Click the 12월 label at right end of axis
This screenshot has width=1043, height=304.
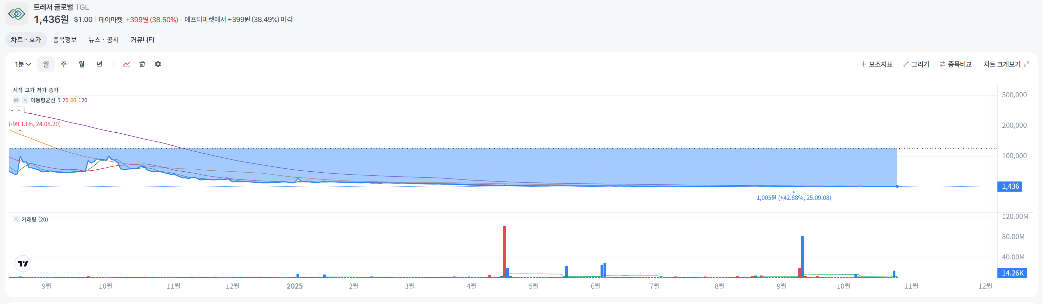coord(985,286)
